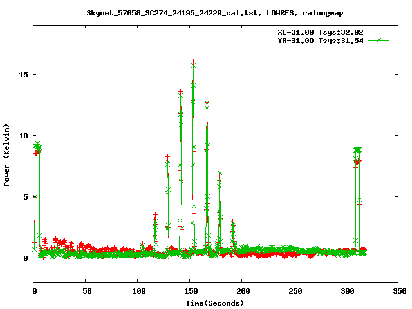Click x-axis tick label 300

pos(348,291)
